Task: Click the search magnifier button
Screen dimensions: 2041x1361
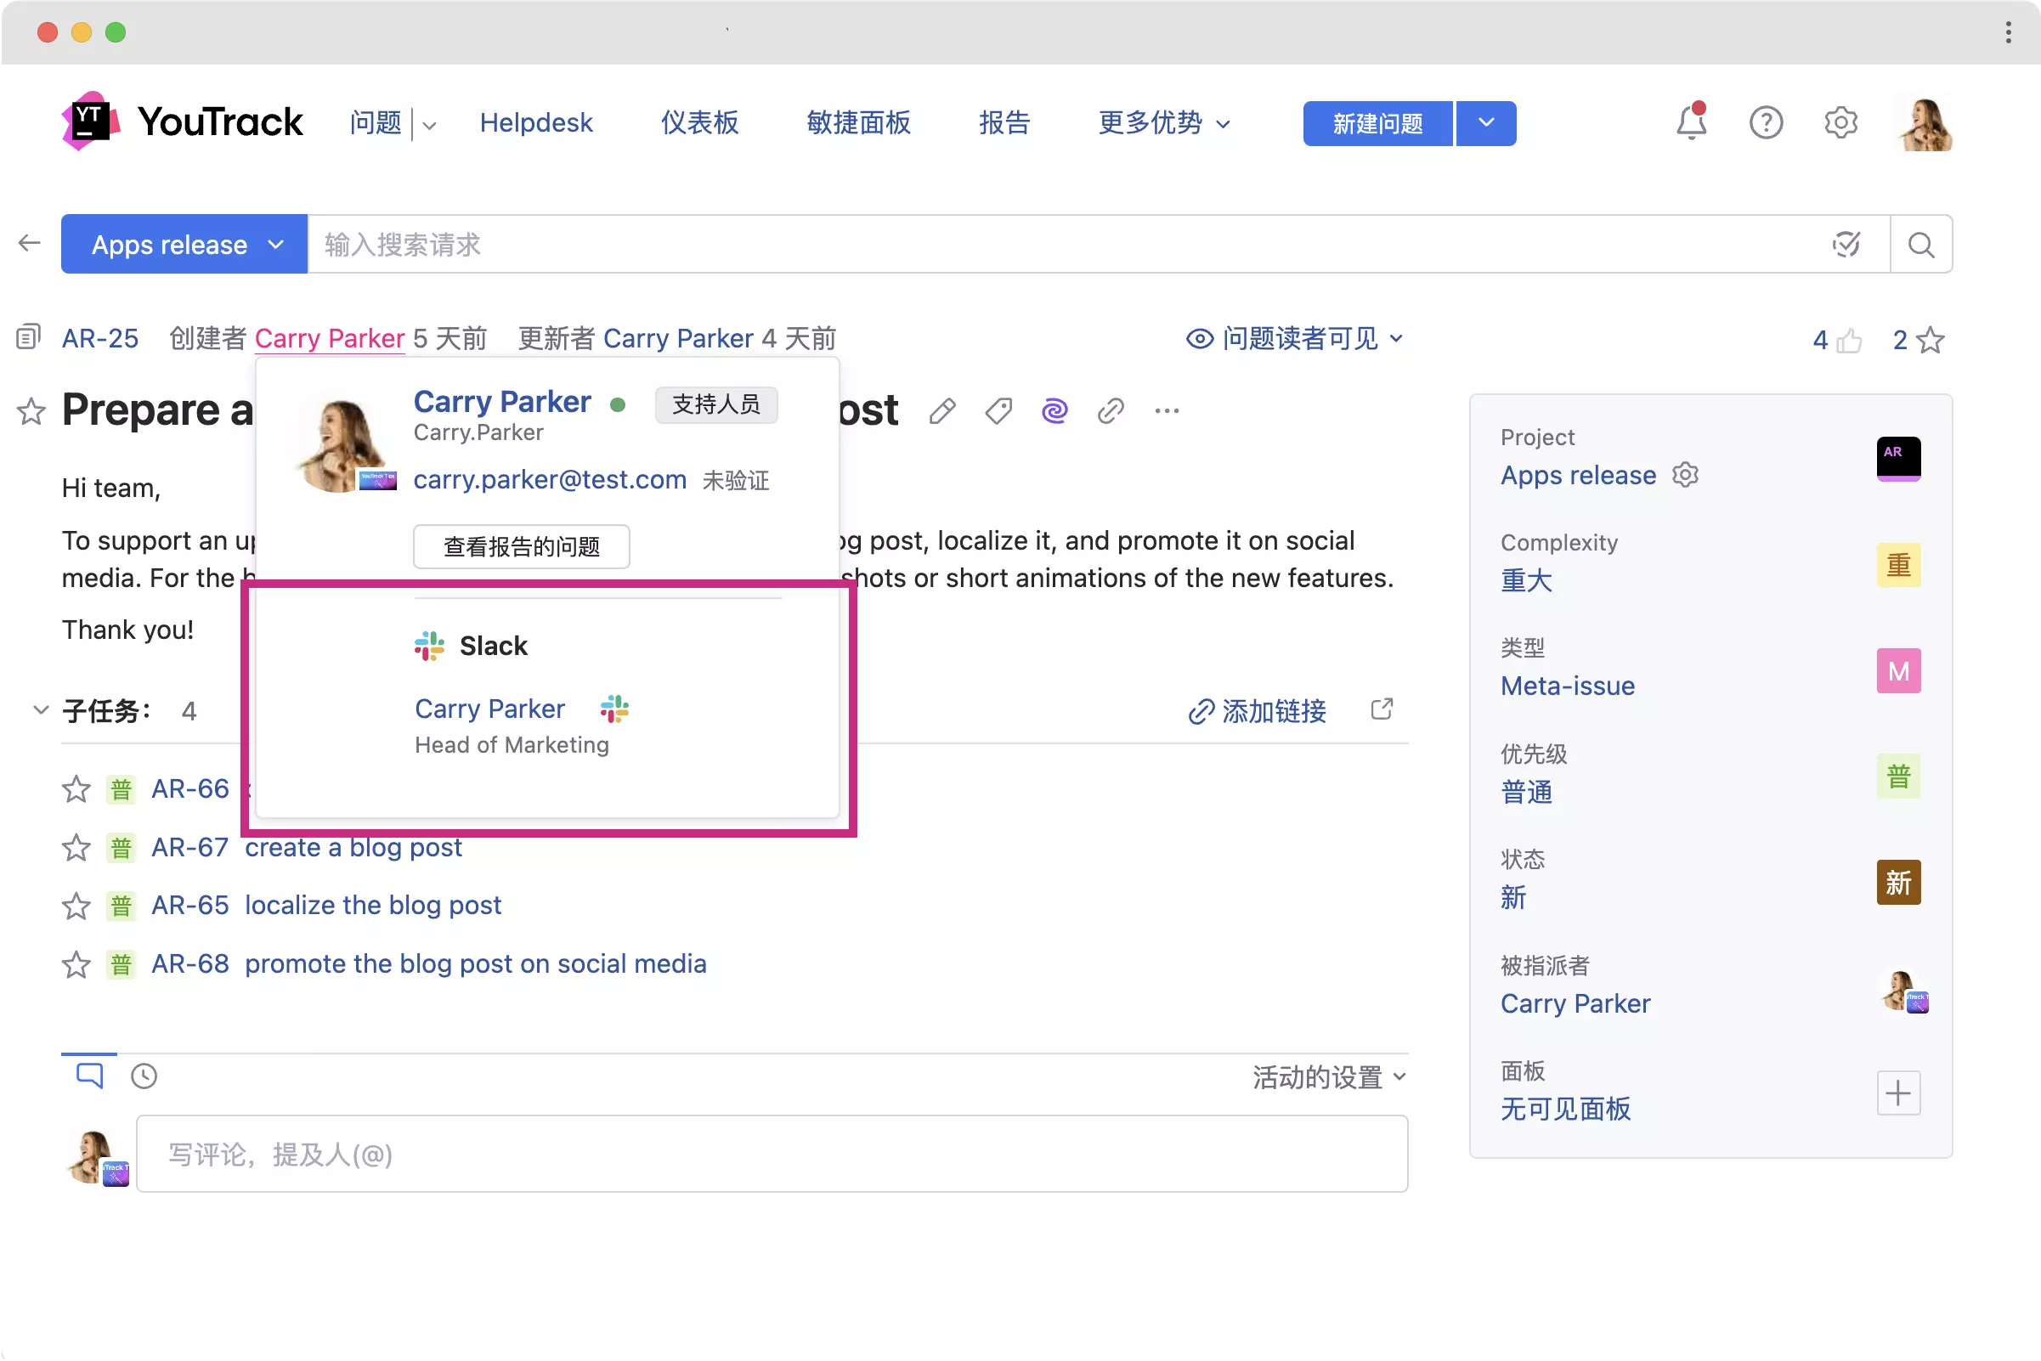Action: tap(1920, 245)
